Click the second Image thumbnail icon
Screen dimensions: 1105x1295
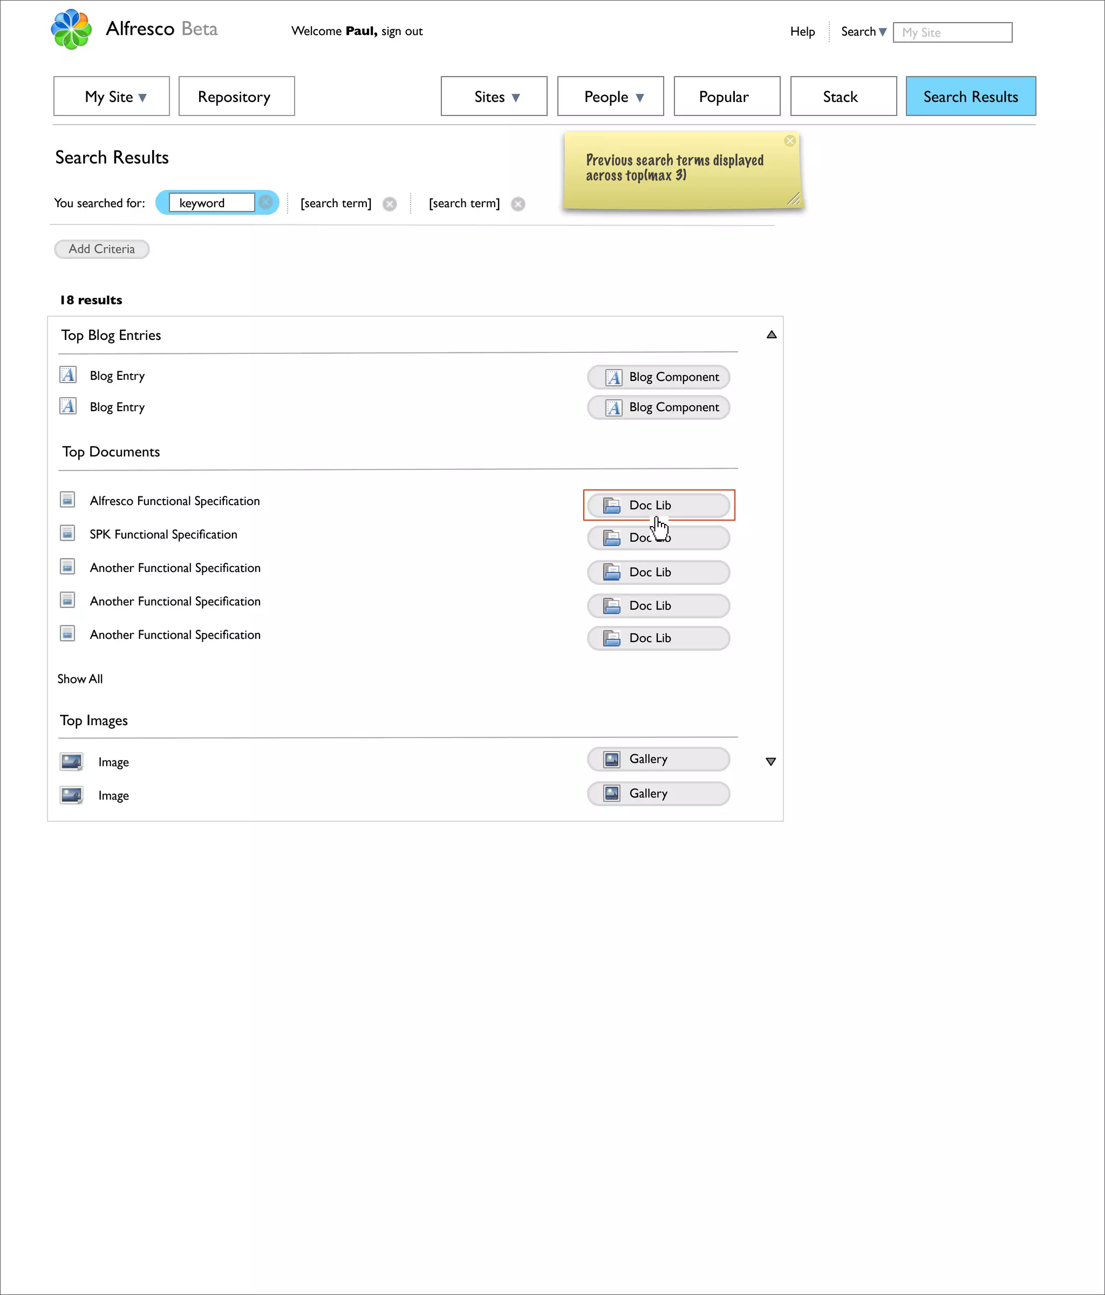click(x=71, y=795)
